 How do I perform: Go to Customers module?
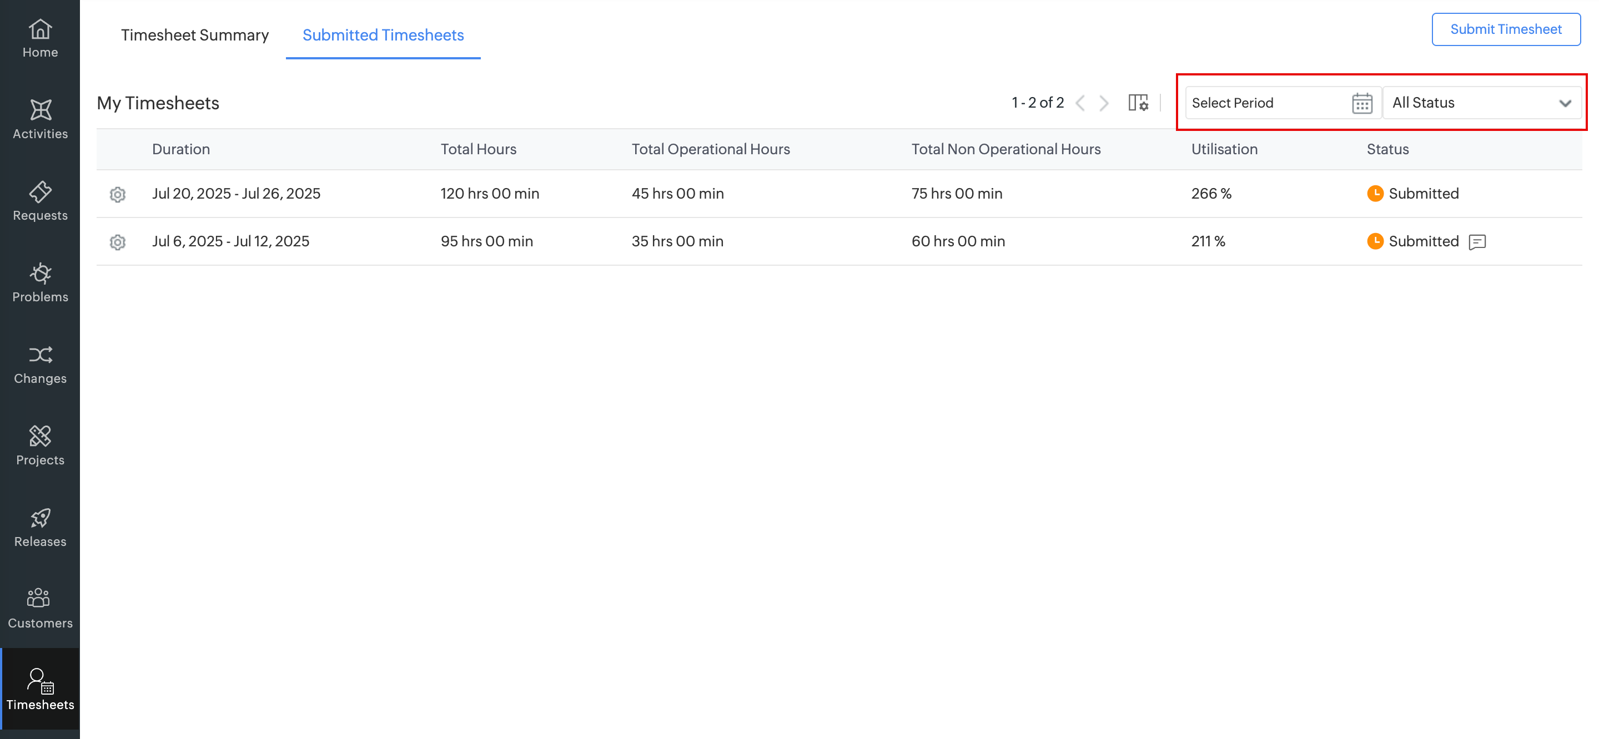pos(40,608)
